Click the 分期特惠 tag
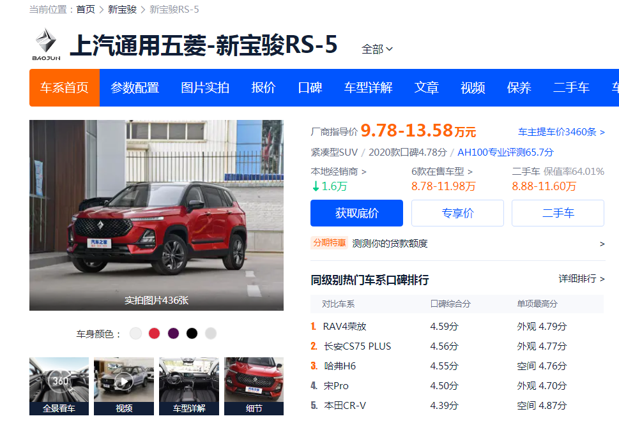619x430 pixels. [x=330, y=243]
